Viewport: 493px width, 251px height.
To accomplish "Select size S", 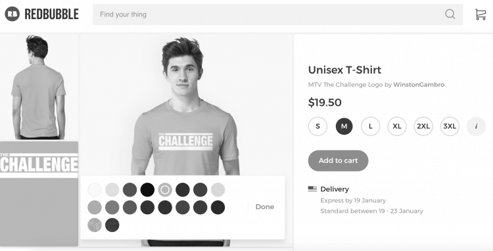I will [317, 126].
